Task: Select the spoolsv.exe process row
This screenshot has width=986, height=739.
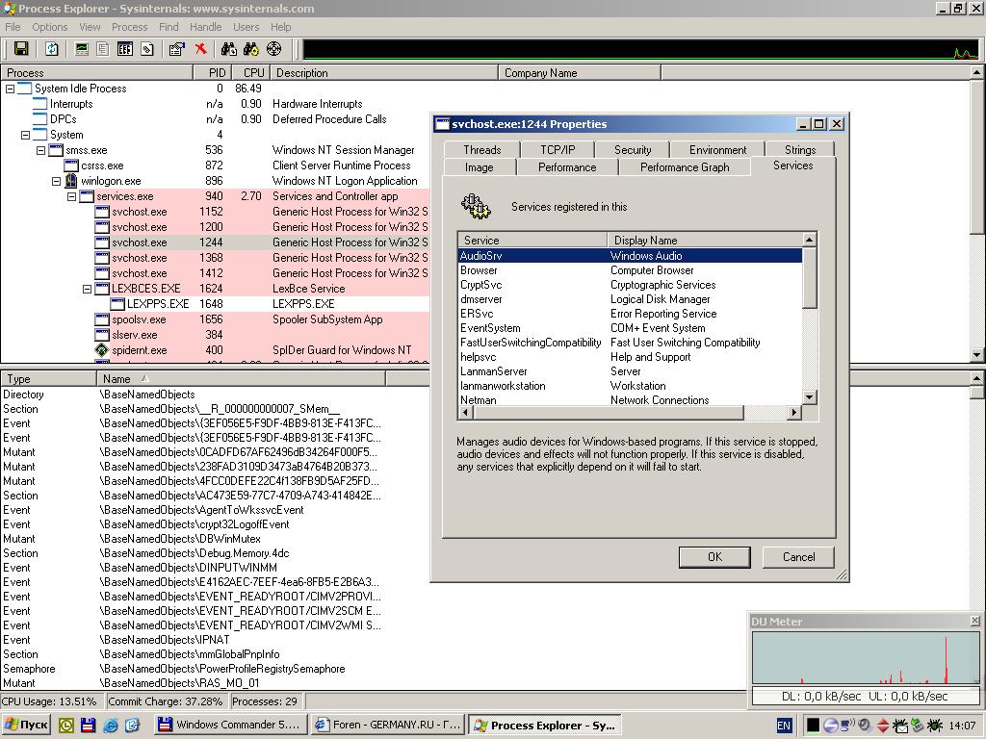Action: 215,319
